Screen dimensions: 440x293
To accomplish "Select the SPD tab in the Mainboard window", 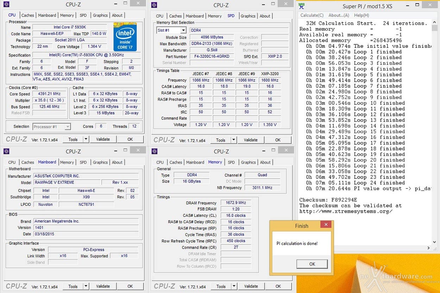I will point(83,162).
